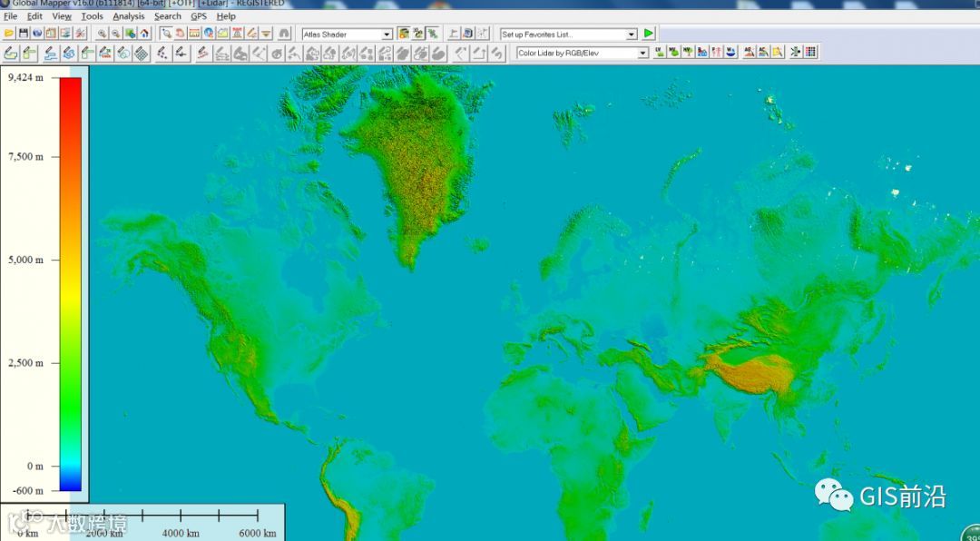
Task: Open the Color Lidar by RGB/Elev dropdown
Action: pos(583,54)
